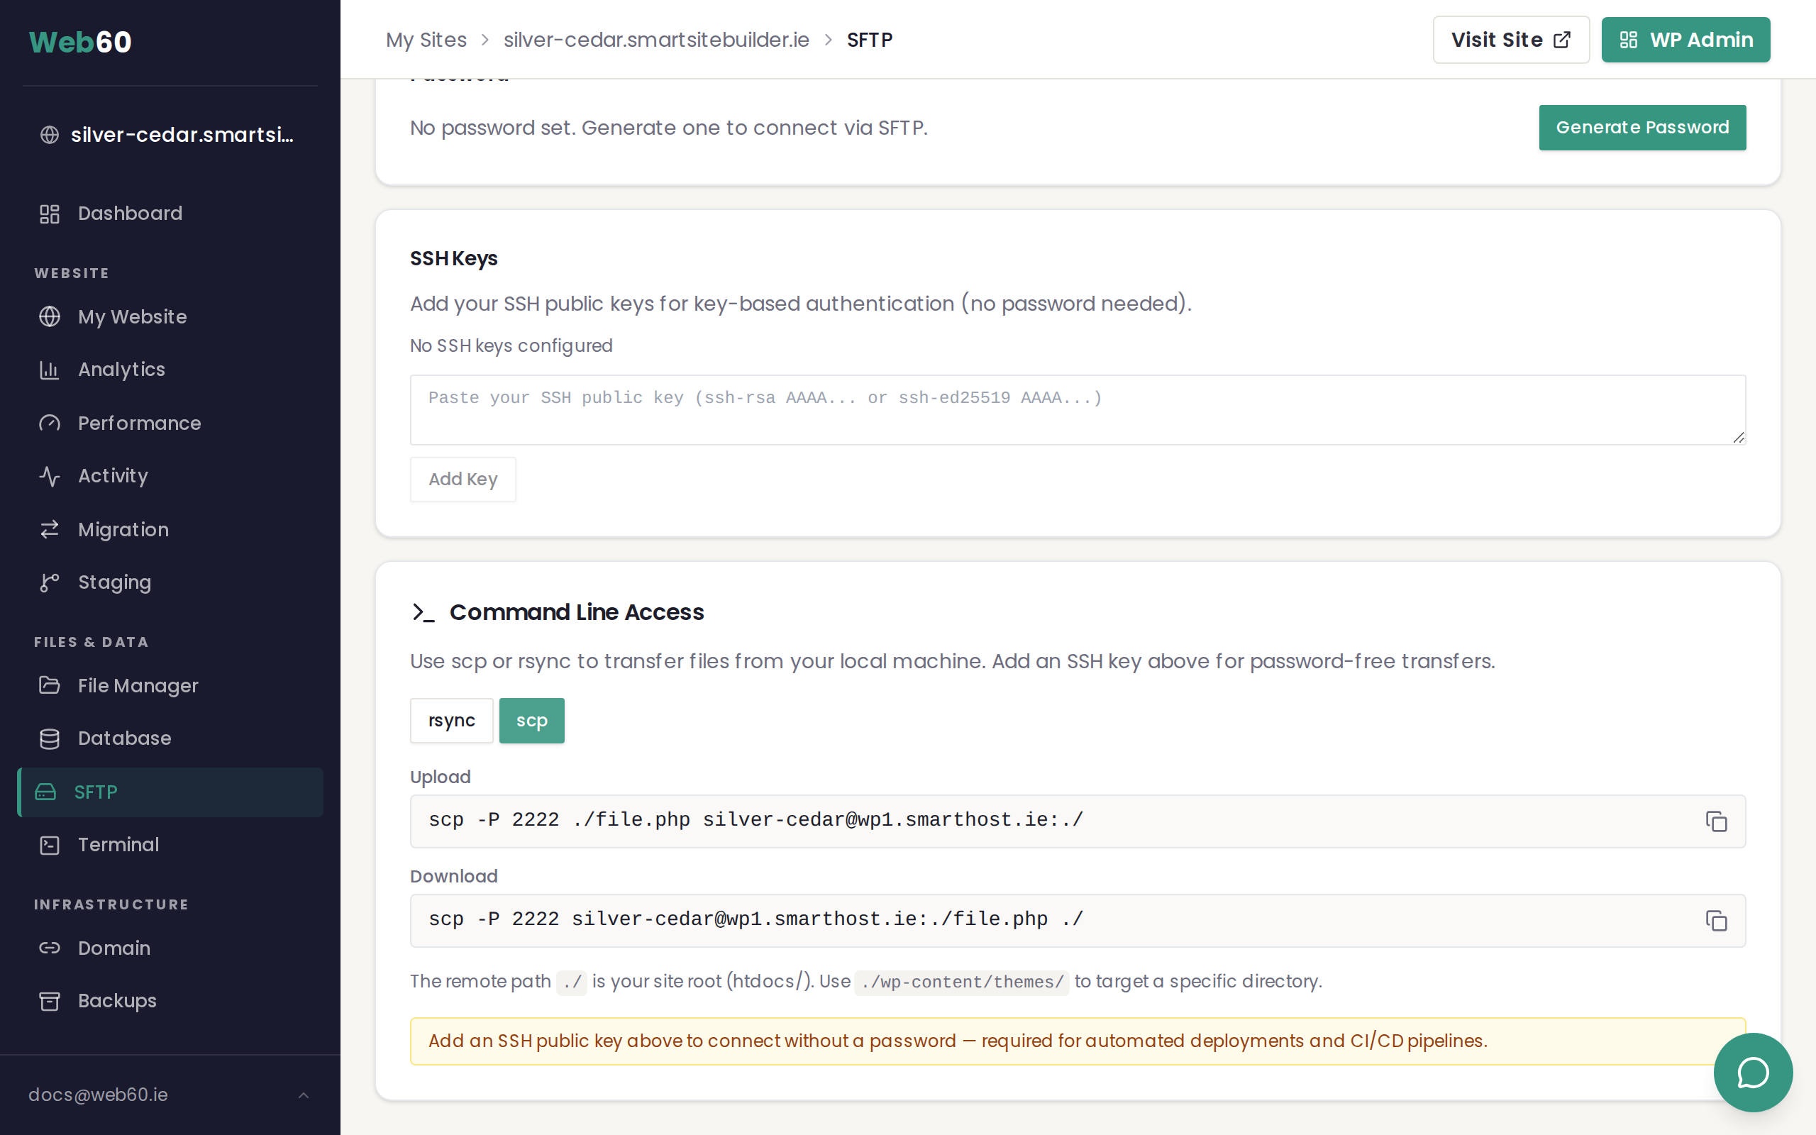Click the Dashboard grid icon
Viewport: 1816px width, 1135px height.
click(50, 214)
